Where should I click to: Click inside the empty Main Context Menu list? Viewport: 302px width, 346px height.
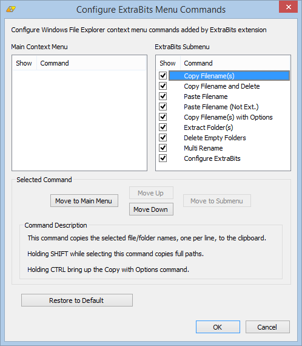click(79, 120)
